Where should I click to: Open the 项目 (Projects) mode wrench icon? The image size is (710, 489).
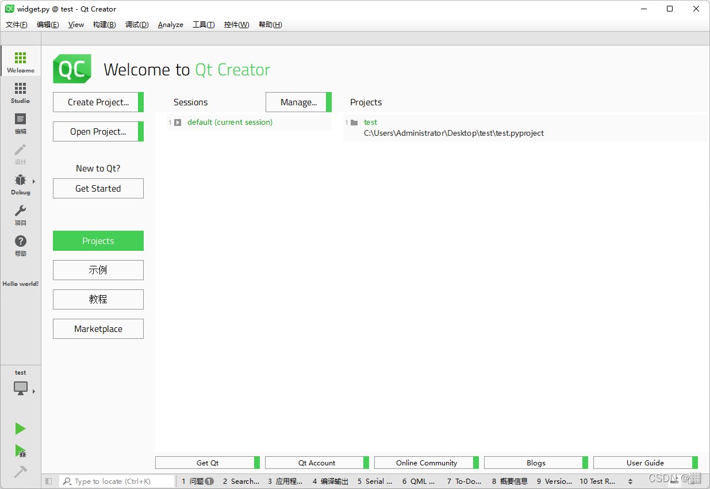[x=21, y=211]
